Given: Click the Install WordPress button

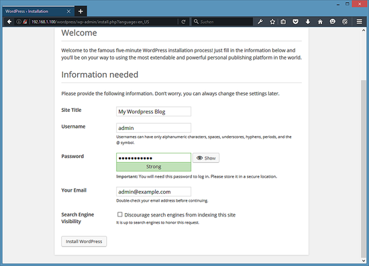Looking at the screenshot, I should tap(84, 241).
